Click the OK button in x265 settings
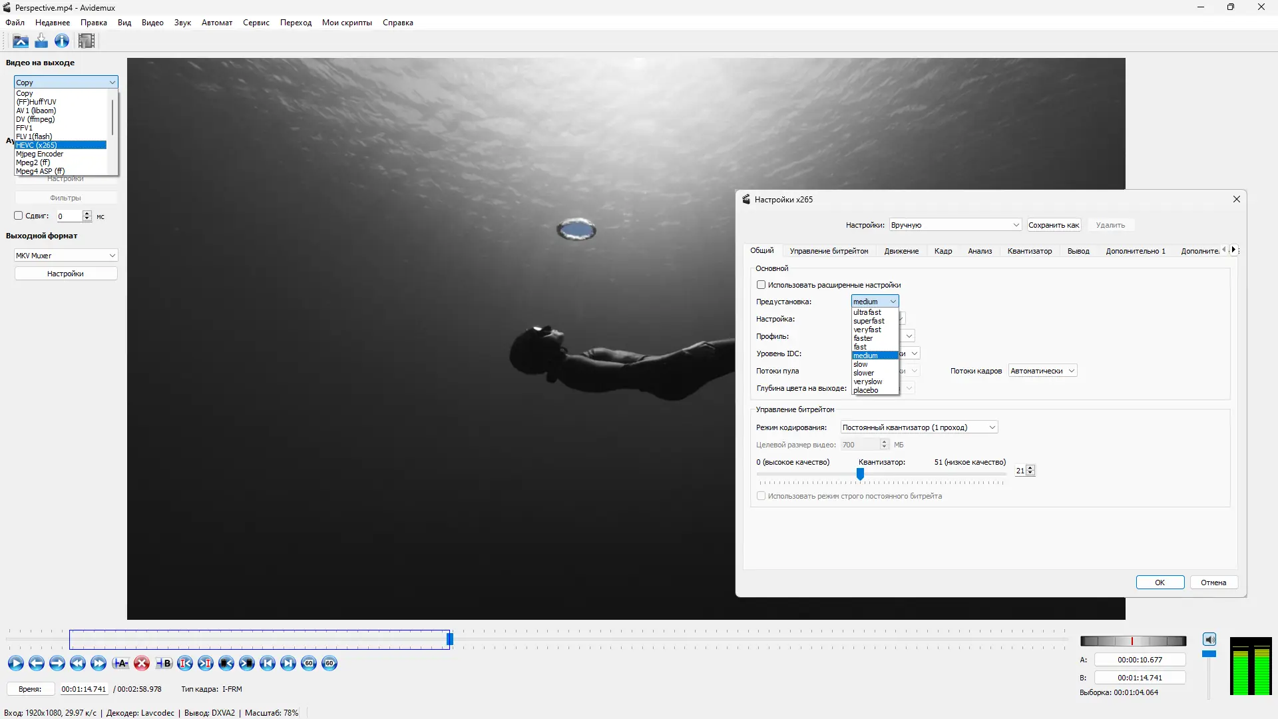1278x719 pixels. pos(1160,583)
